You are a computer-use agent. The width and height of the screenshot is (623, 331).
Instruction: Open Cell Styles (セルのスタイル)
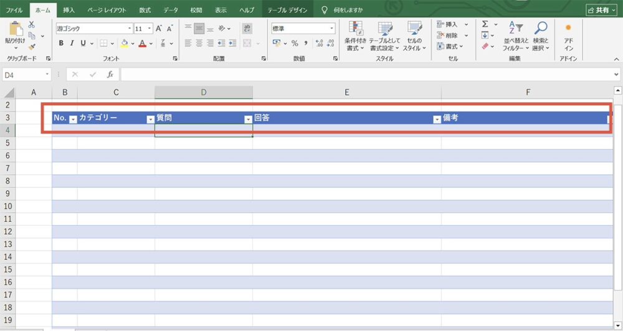point(414,36)
